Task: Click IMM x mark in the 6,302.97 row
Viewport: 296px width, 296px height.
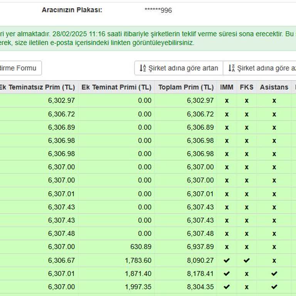Action: 227,101
